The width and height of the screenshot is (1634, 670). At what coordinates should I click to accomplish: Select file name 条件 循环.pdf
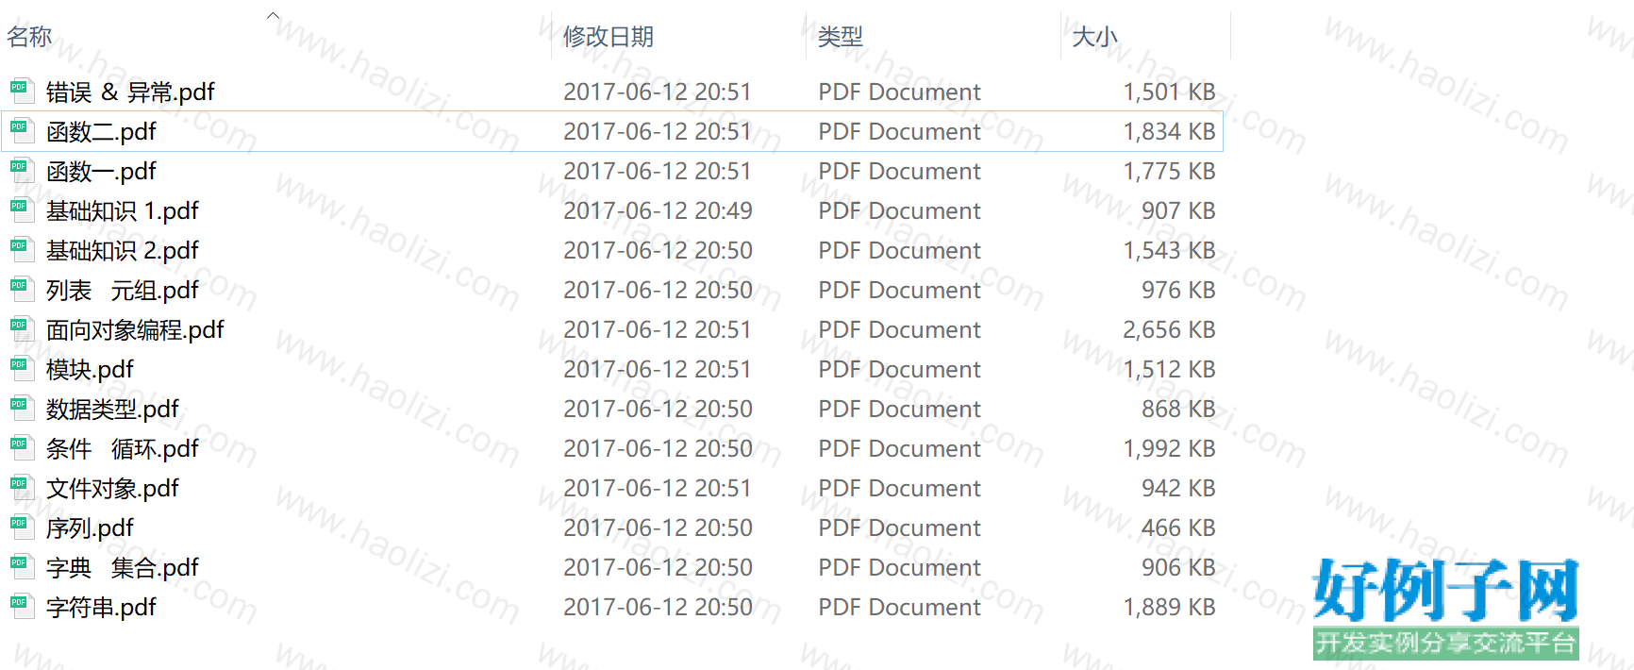point(123,449)
